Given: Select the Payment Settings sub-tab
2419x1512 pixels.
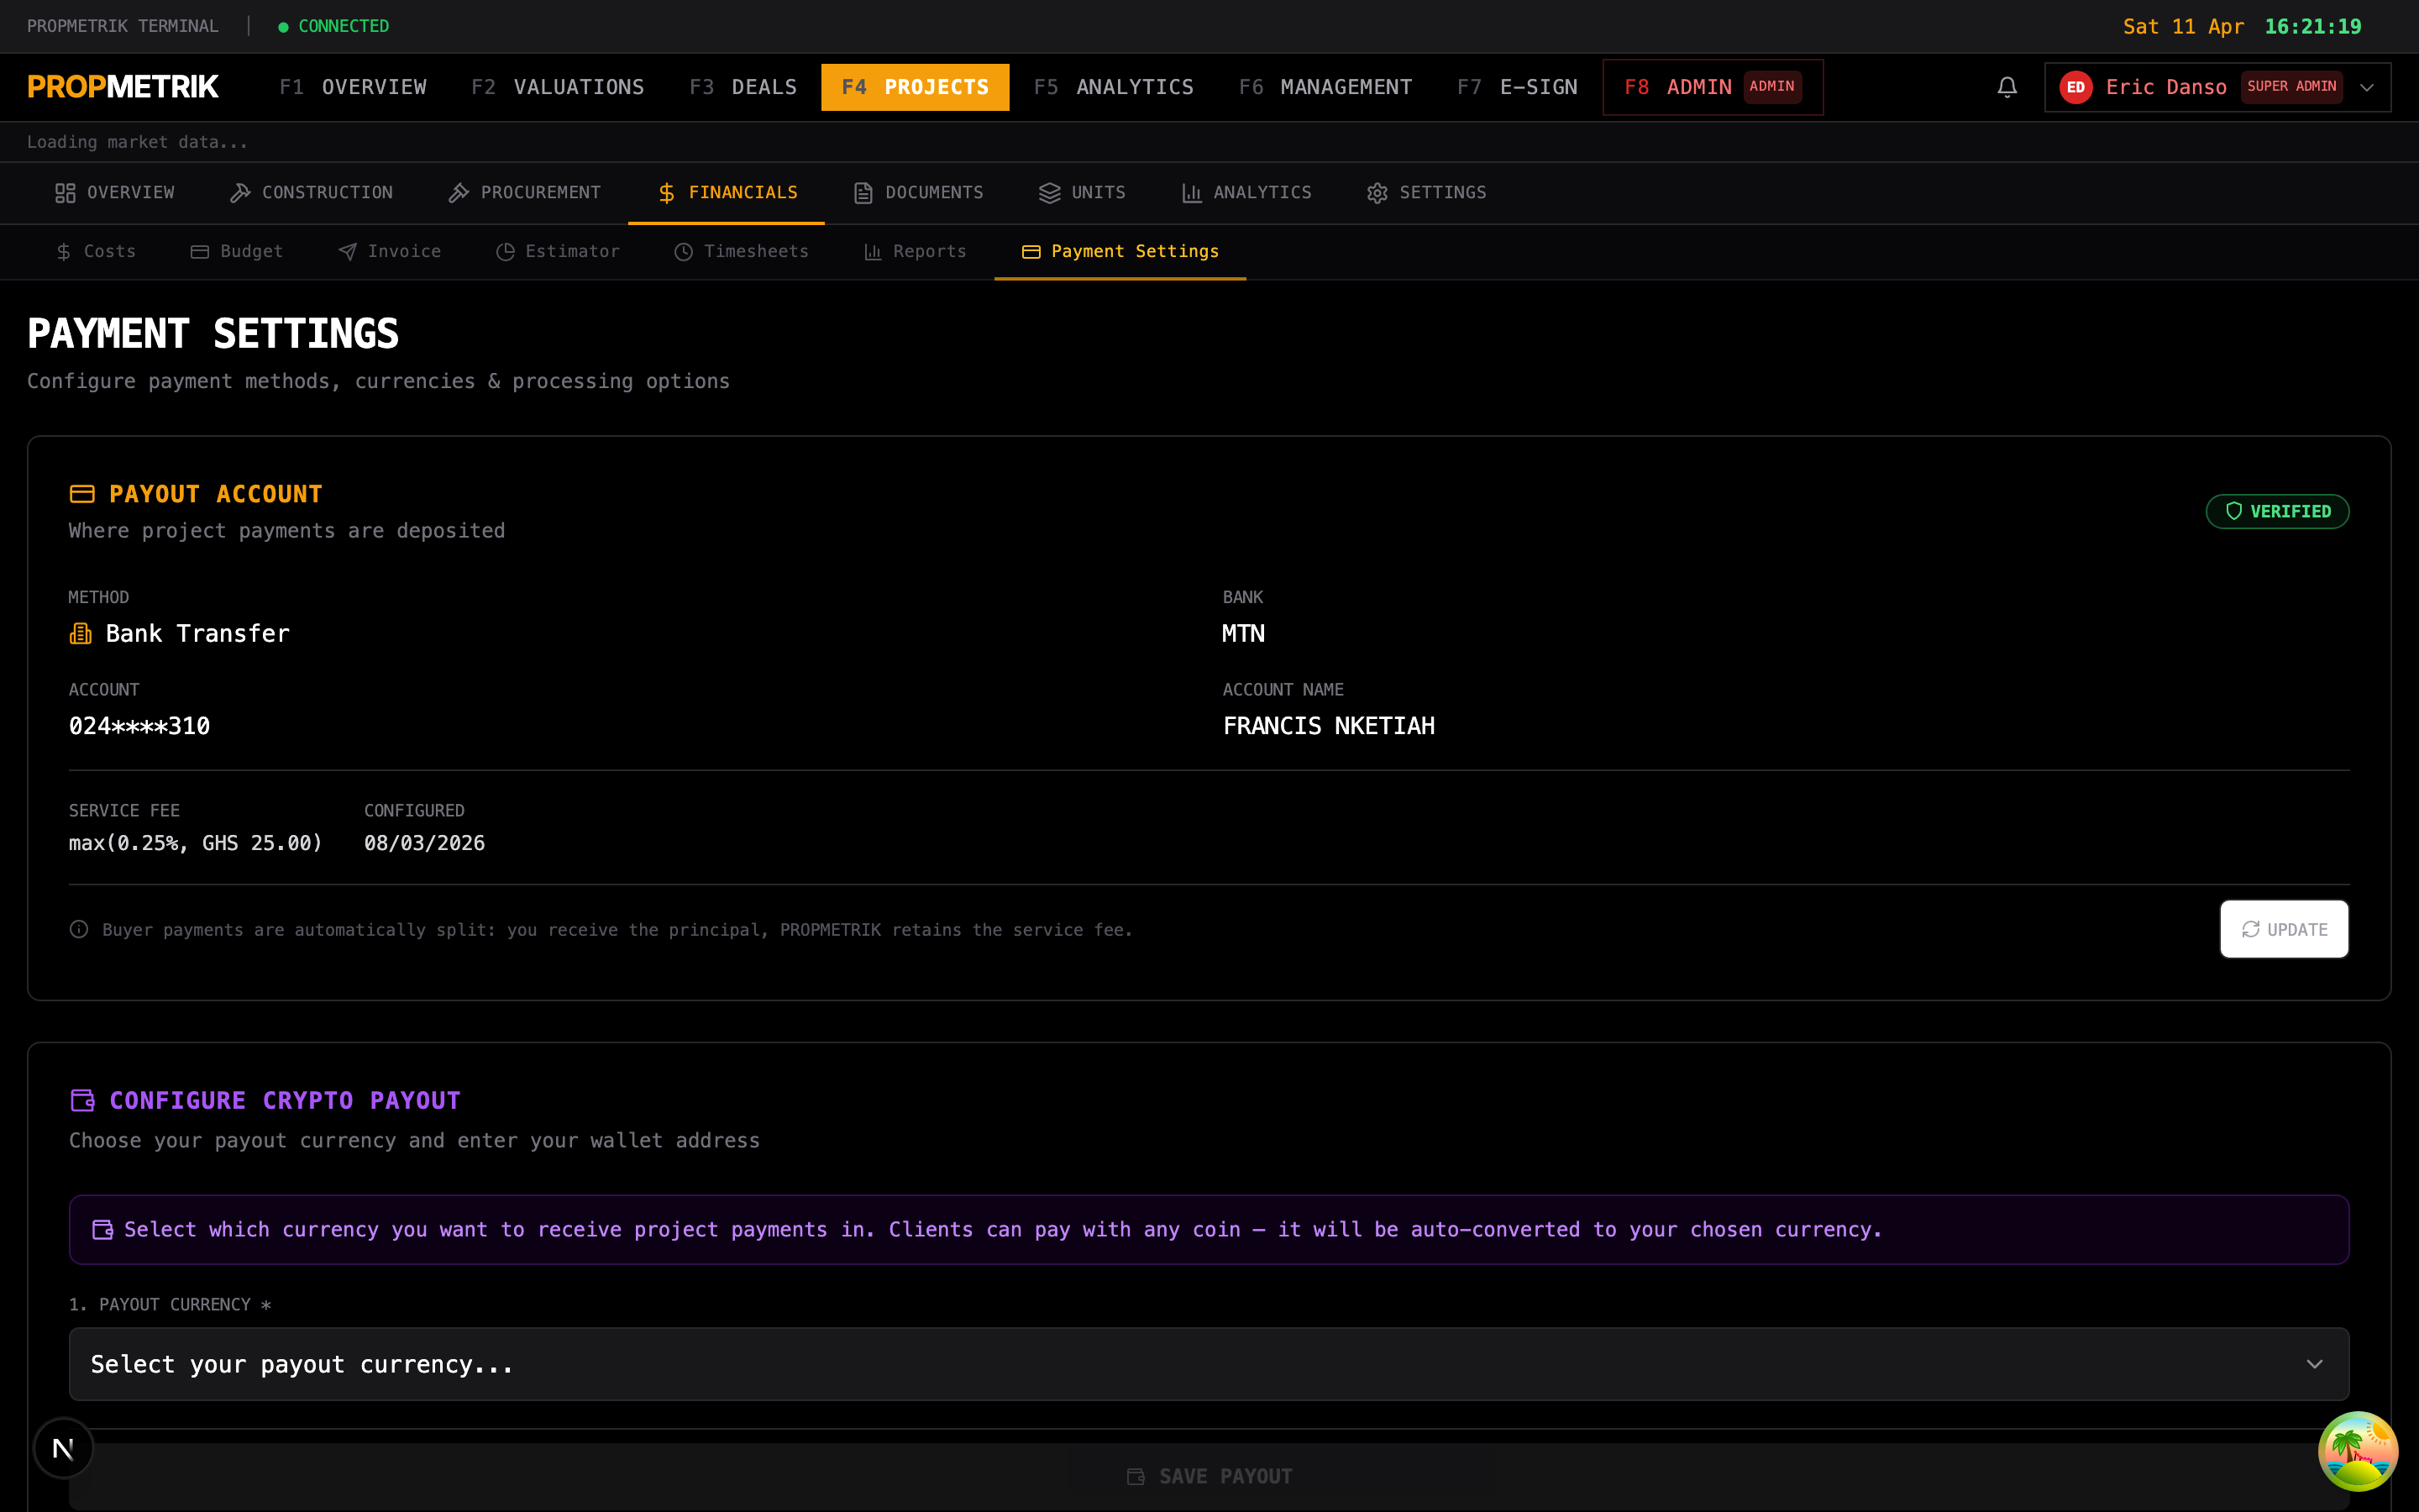Looking at the screenshot, I should [x=1120, y=251].
